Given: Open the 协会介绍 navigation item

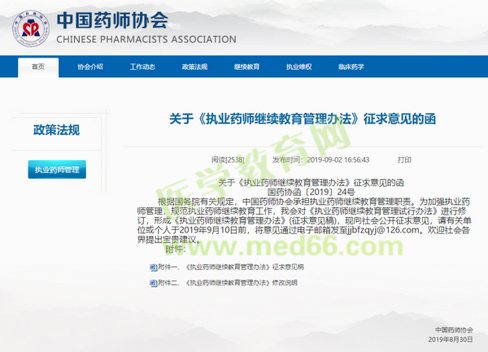Looking at the screenshot, I should pos(90,66).
